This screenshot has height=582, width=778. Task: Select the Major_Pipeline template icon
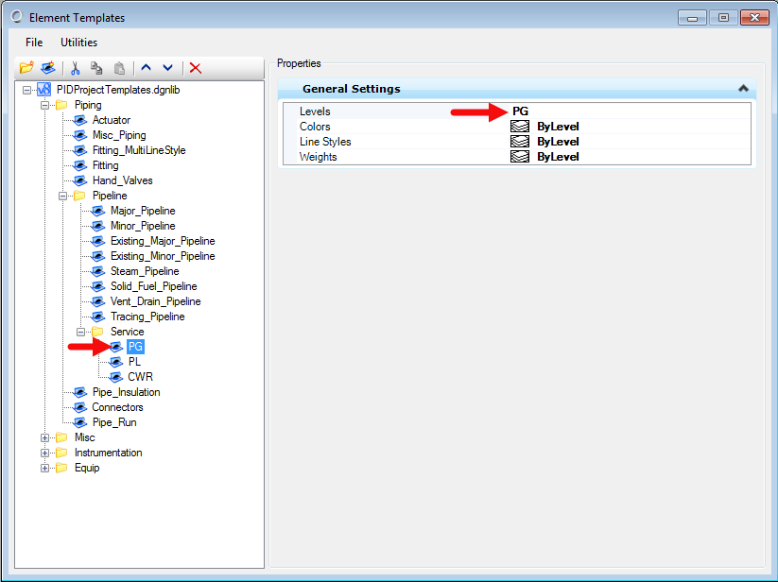[x=98, y=211]
